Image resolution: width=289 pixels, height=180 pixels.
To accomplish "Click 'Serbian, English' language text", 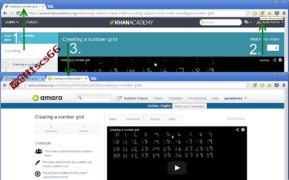I will pyautogui.click(x=159, y=106).
